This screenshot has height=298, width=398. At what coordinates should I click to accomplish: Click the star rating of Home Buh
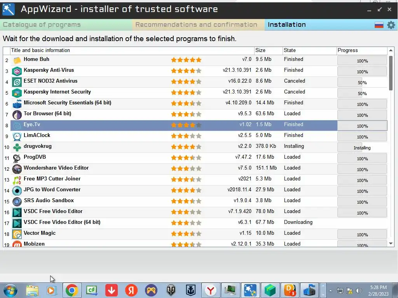(186, 60)
